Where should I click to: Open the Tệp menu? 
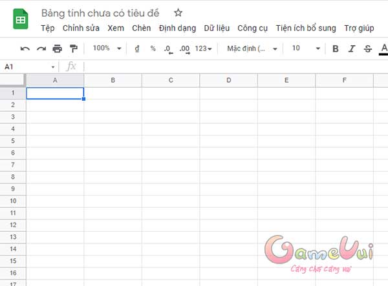tap(48, 28)
